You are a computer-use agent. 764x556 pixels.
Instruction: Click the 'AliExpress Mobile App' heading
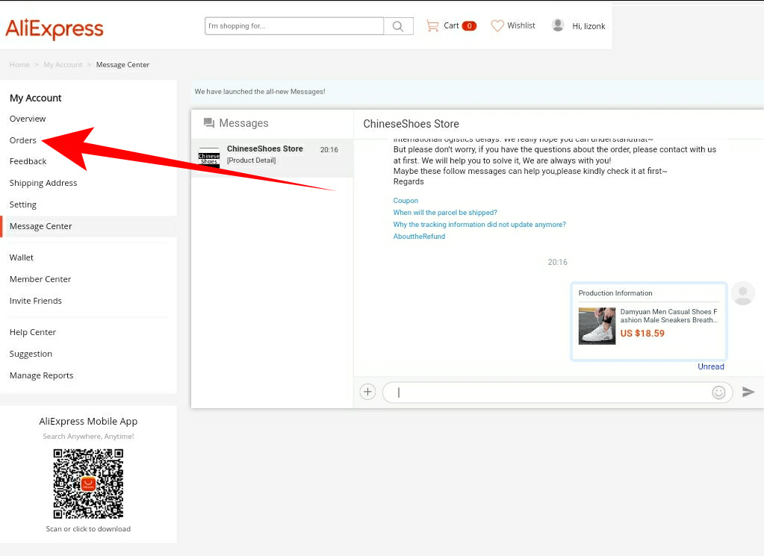(x=88, y=421)
